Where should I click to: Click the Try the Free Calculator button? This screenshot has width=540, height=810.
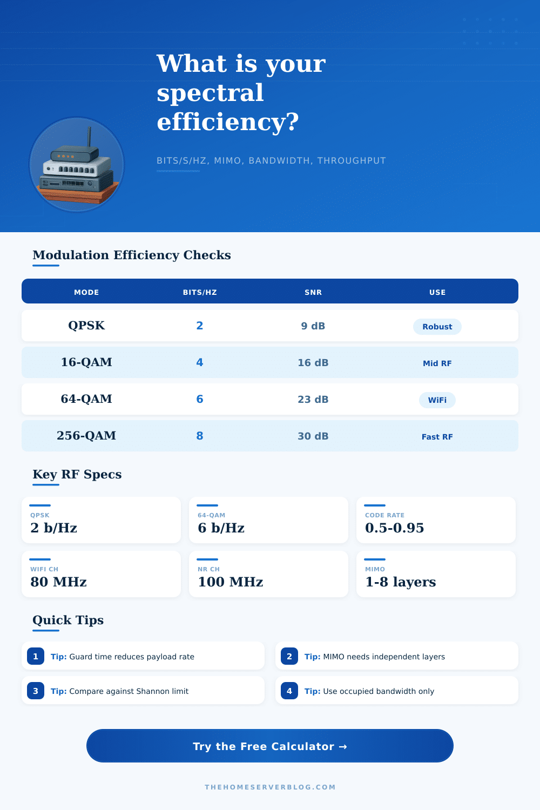270,746
